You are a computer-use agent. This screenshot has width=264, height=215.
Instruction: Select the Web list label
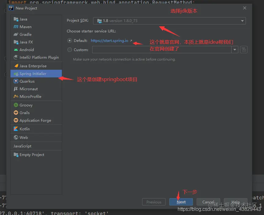tap(24, 138)
